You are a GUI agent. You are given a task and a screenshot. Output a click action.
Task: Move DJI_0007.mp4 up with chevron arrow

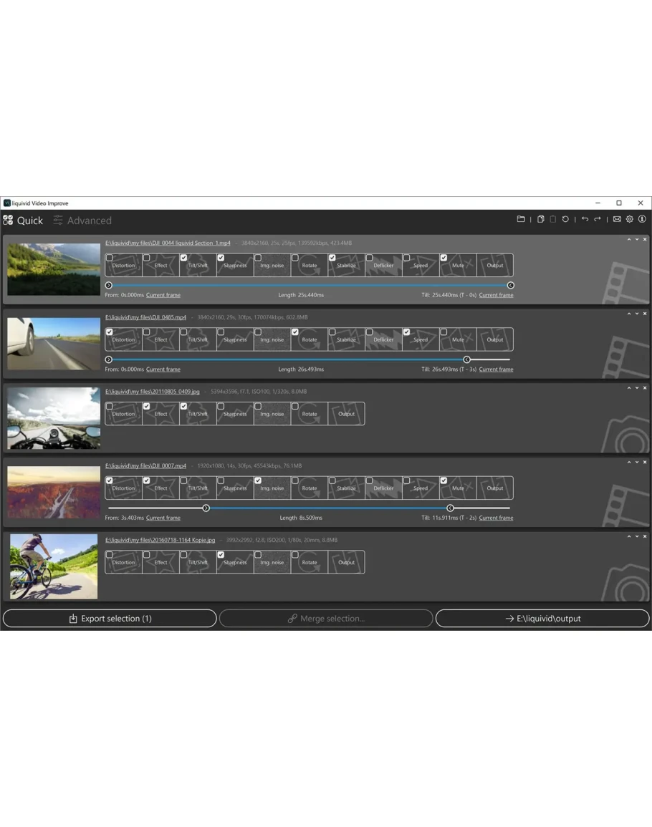(x=629, y=462)
